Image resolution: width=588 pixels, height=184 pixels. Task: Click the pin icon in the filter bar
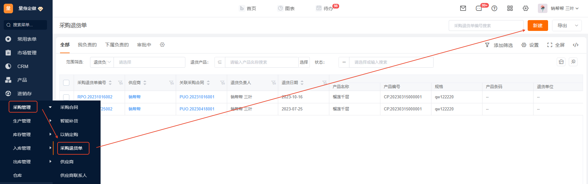[x=573, y=62]
